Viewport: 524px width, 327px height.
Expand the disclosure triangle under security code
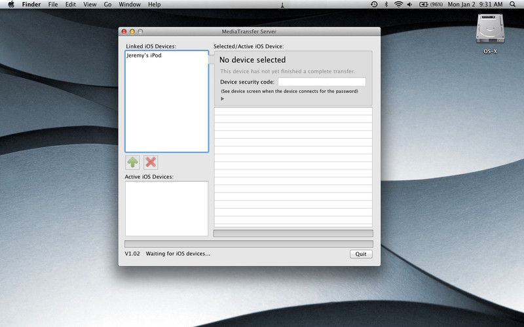[223, 99]
